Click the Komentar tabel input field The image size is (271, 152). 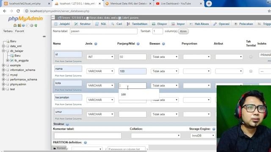coord(88,136)
